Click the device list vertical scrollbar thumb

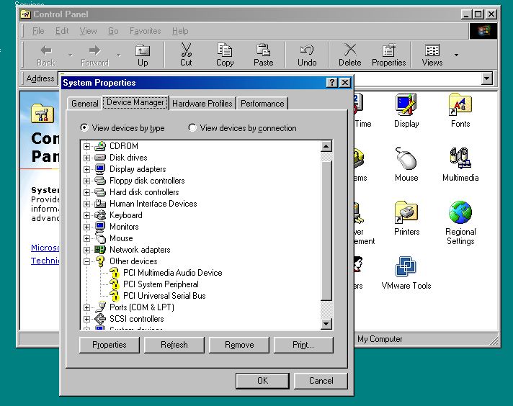tap(326, 230)
